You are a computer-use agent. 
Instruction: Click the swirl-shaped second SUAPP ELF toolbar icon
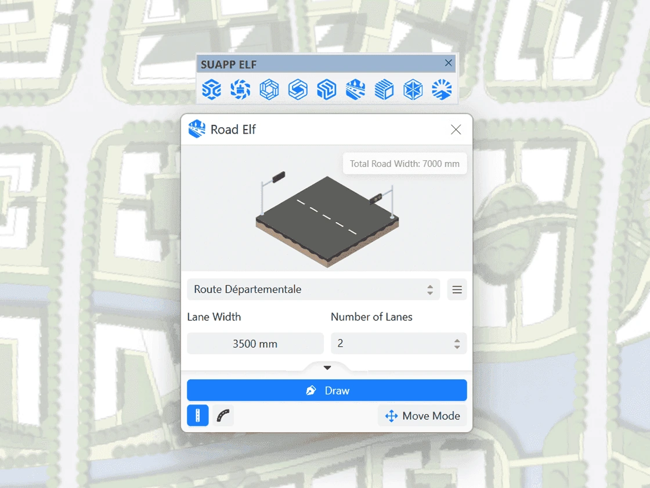click(240, 89)
